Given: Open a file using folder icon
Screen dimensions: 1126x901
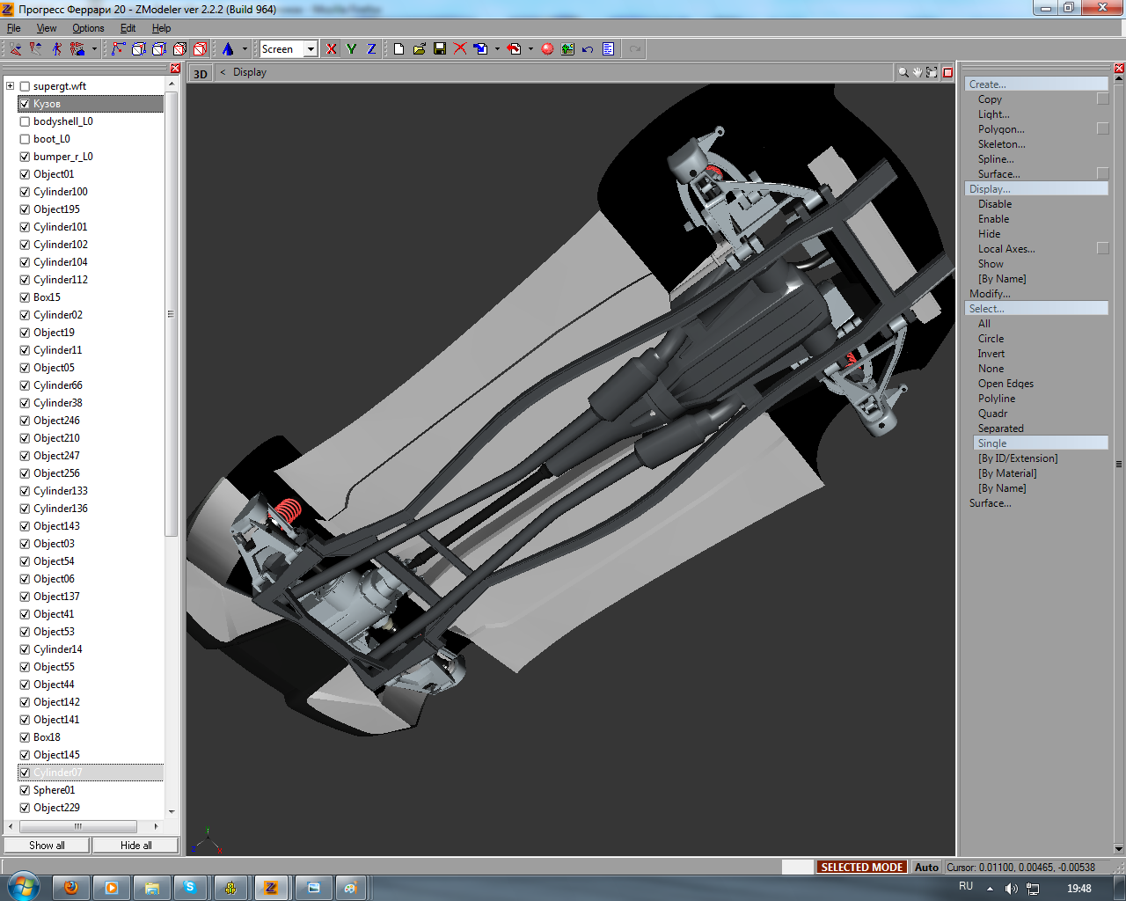Looking at the screenshot, I should tap(420, 49).
